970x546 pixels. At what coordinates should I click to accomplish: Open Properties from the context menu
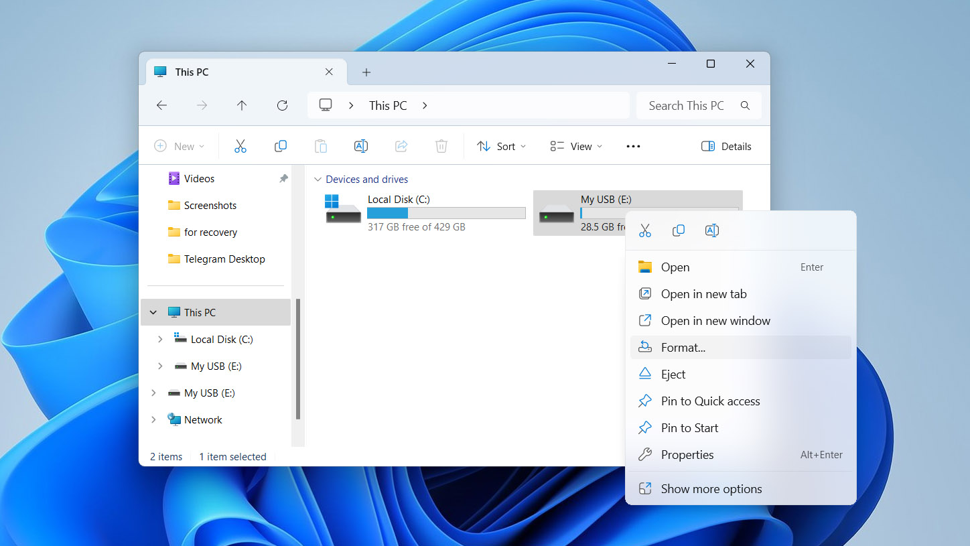coord(741,455)
